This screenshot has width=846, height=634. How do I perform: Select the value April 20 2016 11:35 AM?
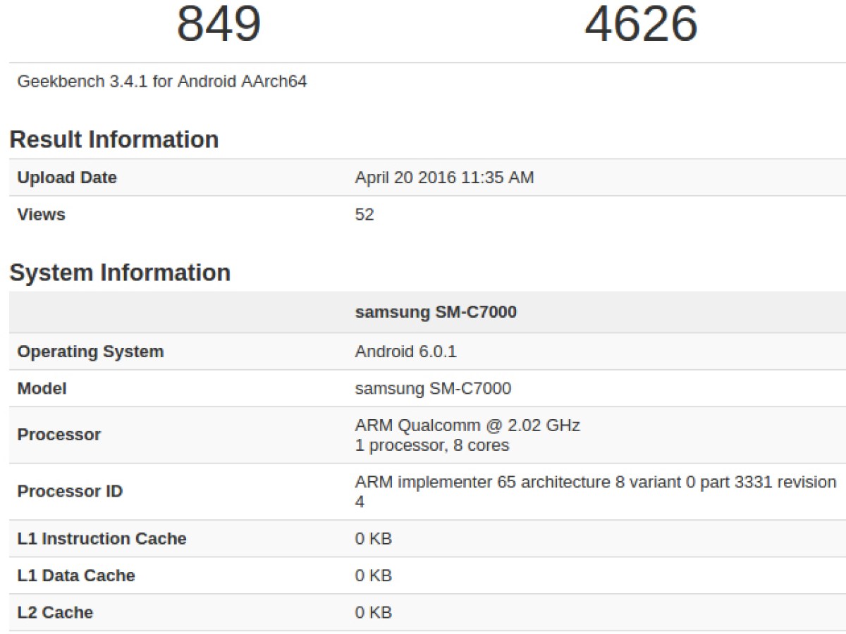(444, 178)
